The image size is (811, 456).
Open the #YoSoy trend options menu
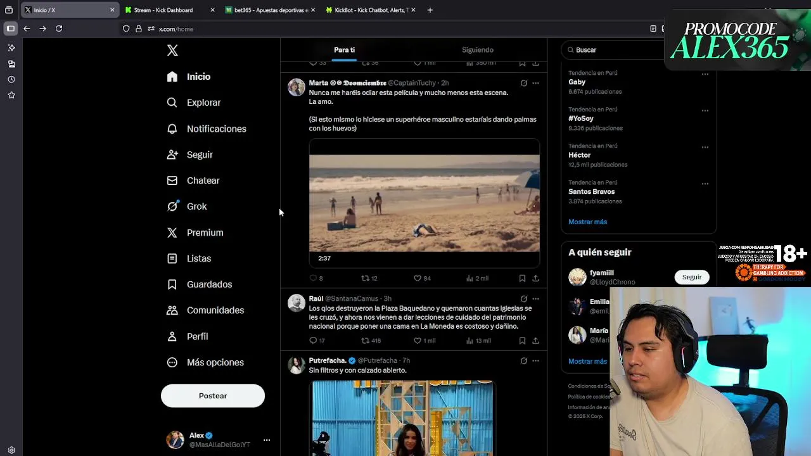[x=705, y=111]
